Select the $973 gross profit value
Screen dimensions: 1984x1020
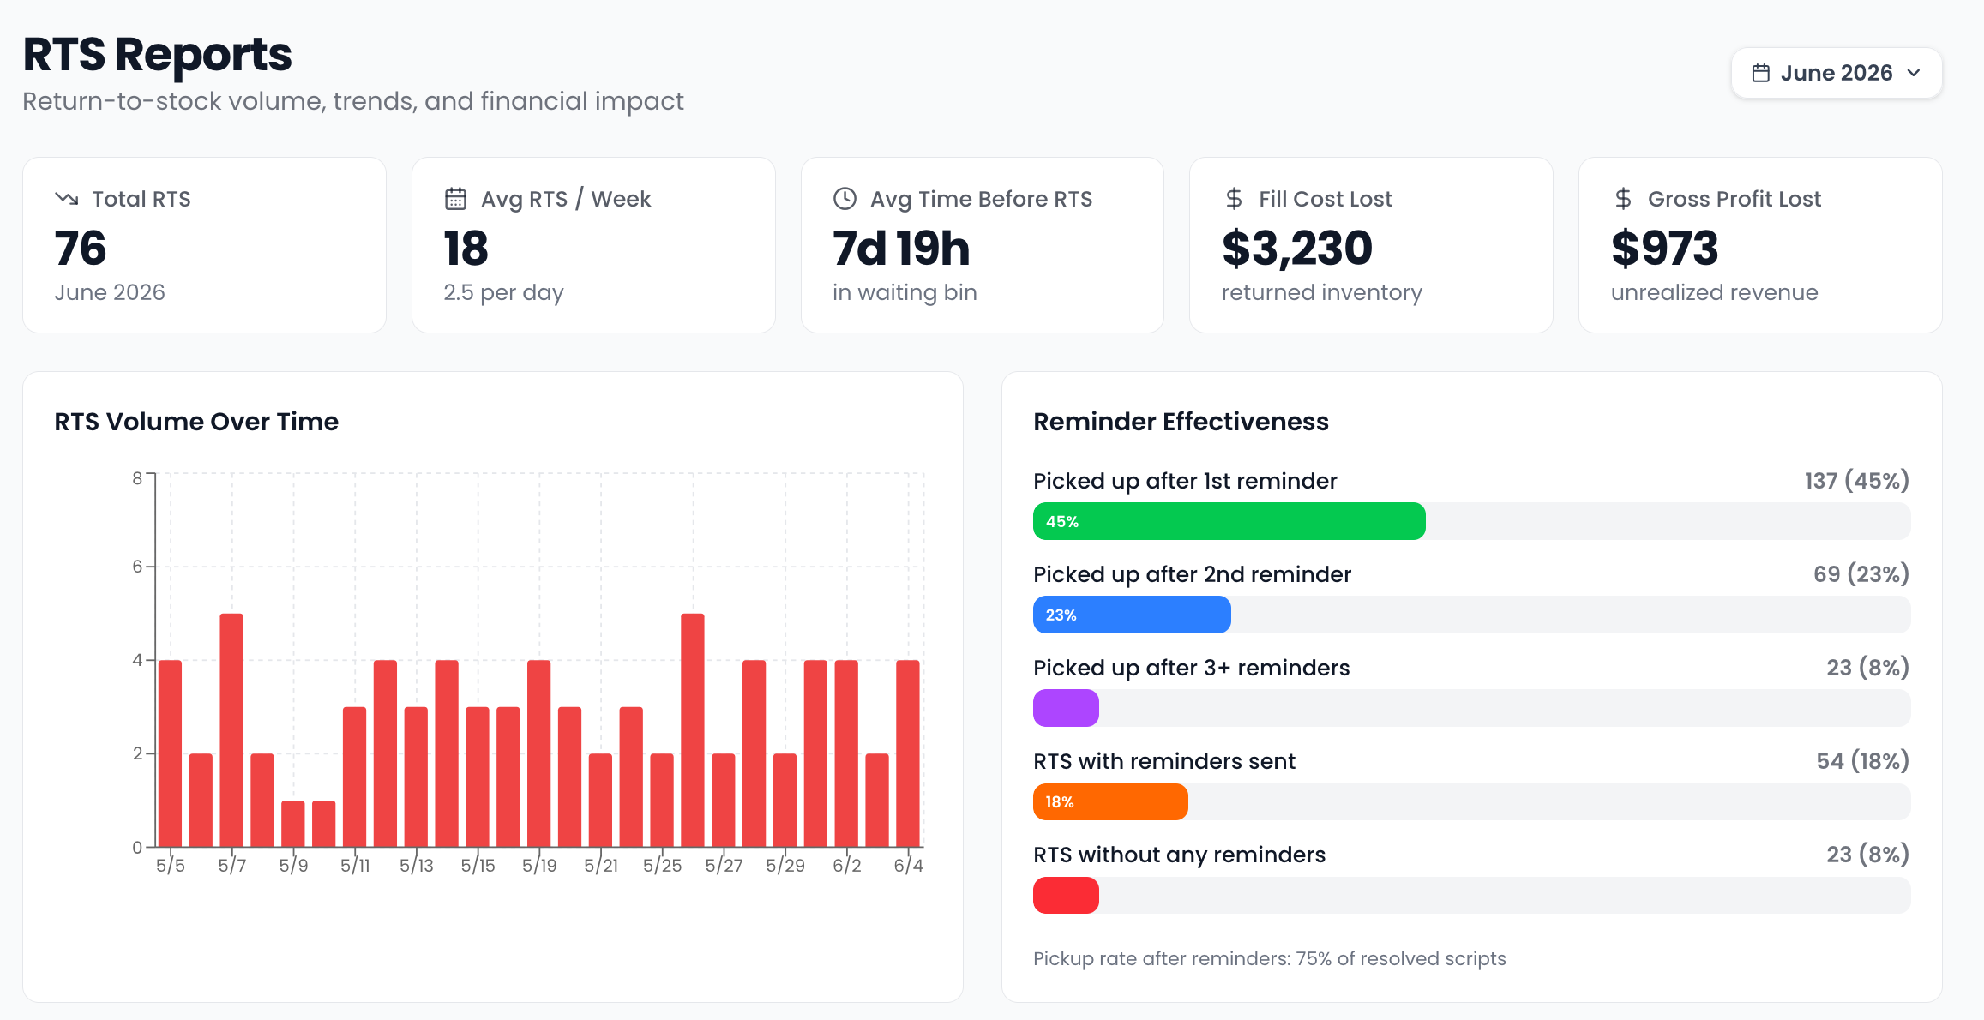pyautogui.click(x=1665, y=248)
